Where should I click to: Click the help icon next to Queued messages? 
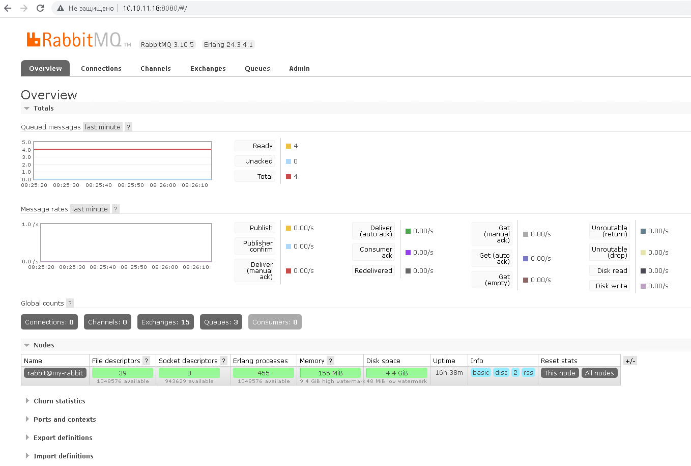[128, 127]
